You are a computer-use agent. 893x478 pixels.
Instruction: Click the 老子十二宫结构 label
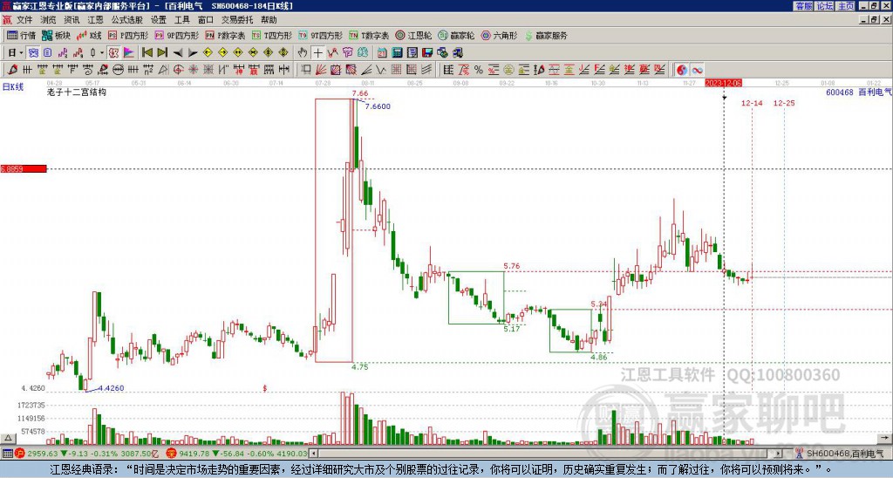(x=77, y=92)
